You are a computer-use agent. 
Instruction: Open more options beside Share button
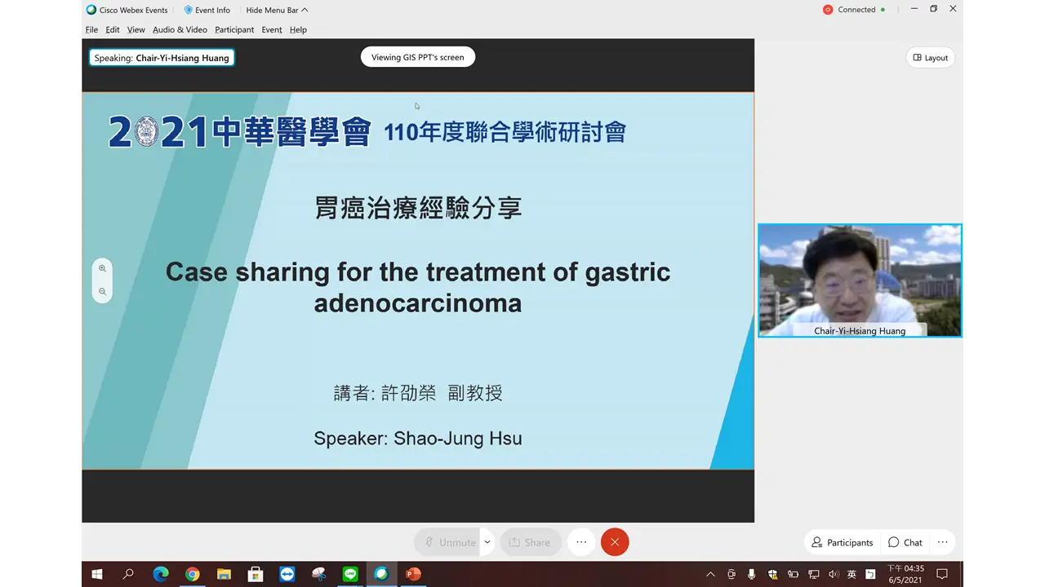(581, 542)
